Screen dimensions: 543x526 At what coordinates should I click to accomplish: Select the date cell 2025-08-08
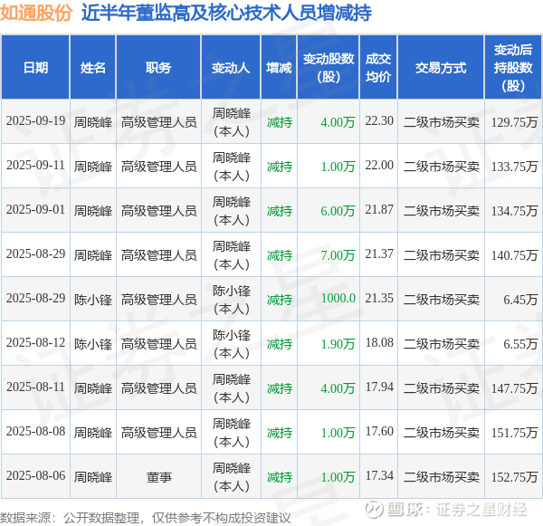pyautogui.click(x=35, y=432)
